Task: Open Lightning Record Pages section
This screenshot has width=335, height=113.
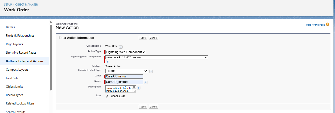Action: (21, 53)
